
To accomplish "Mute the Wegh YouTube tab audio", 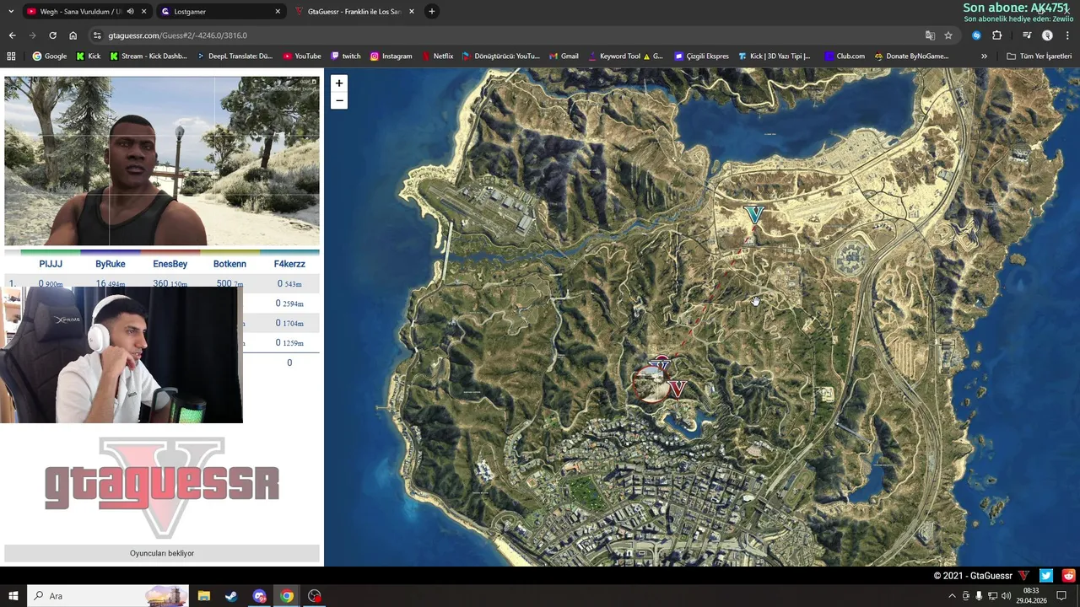I will point(130,12).
